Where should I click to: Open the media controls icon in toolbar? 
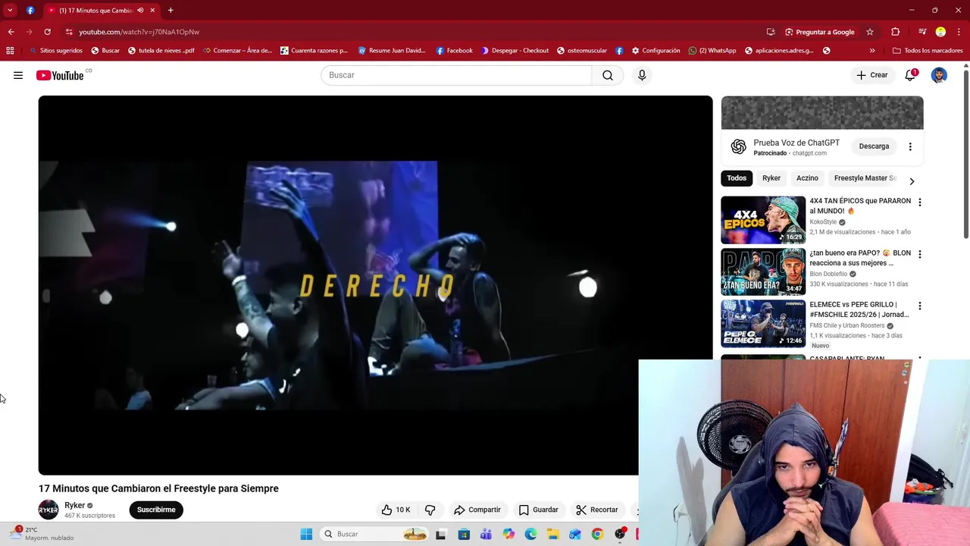(x=922, y=32)
